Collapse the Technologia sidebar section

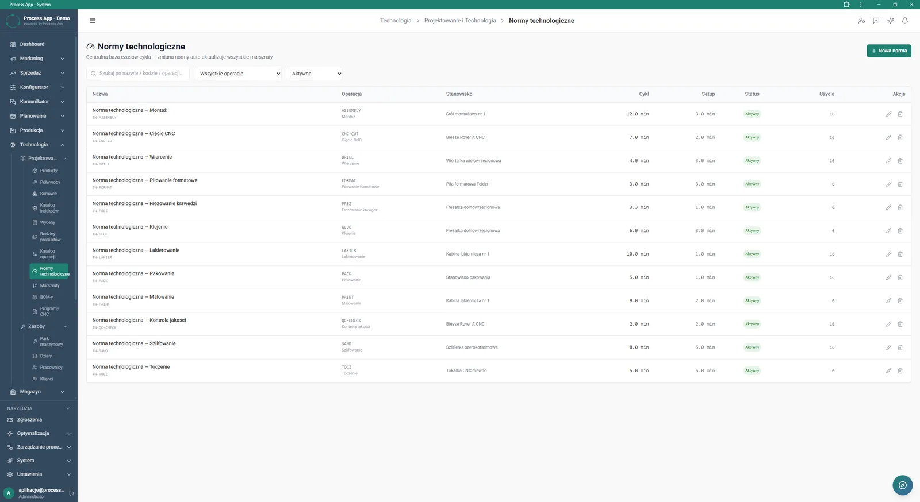pyautogui.click(x=38, y=145)
